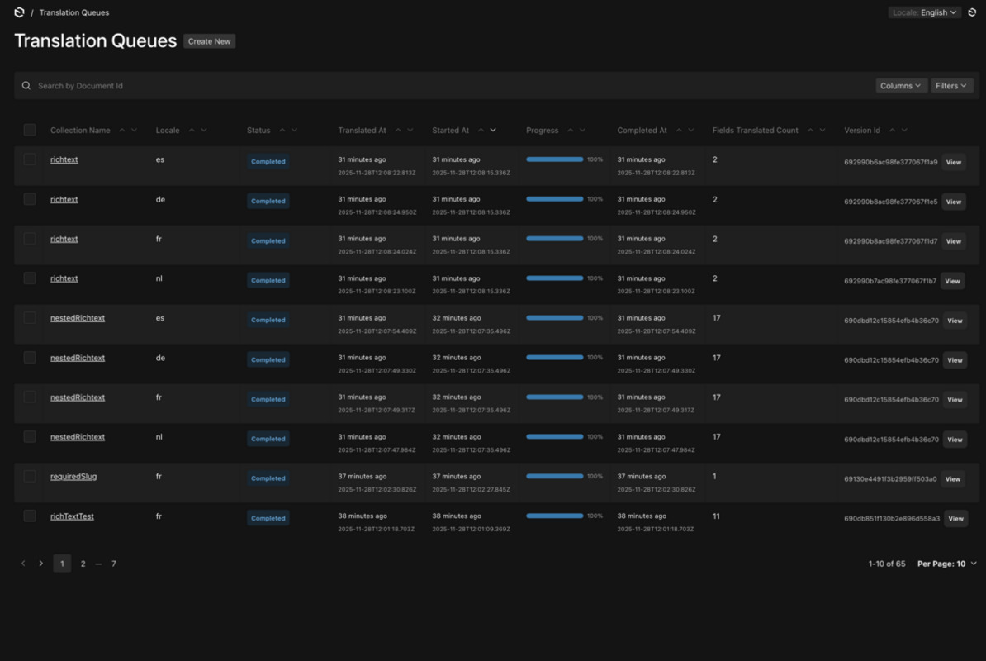Toggle the select all rows checkbox
Viewport: 986px width, 661px height.
[30, 130]
